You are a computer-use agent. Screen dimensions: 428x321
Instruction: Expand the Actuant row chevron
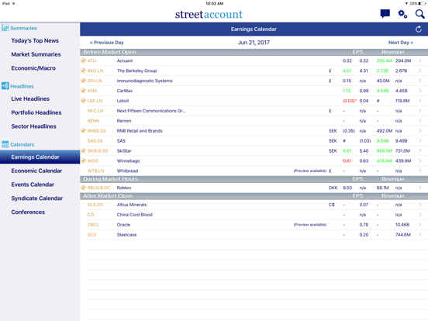click(420, 60)
